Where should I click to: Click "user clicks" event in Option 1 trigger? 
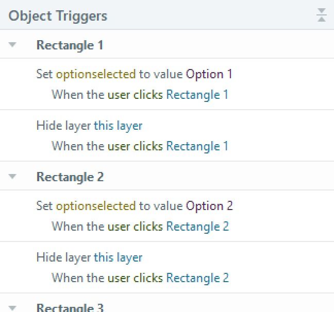pyautogui.click(x=135, y=95)
